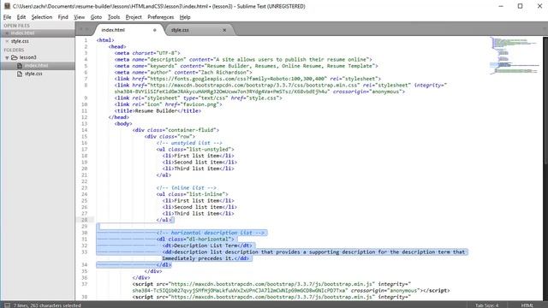
Task: Click the opening <body> tag line
Action: click(123, 123)
